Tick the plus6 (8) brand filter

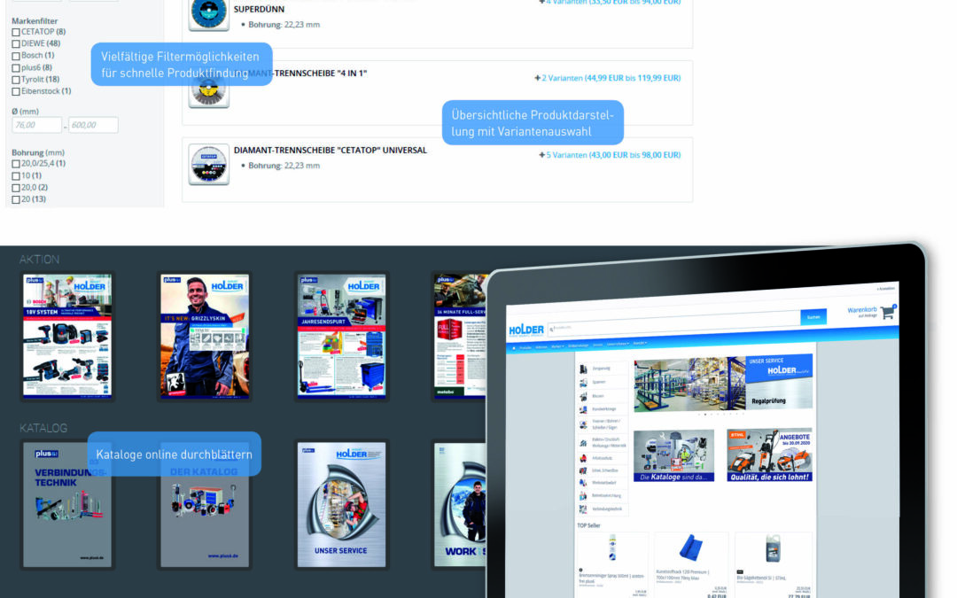(16, 67)
